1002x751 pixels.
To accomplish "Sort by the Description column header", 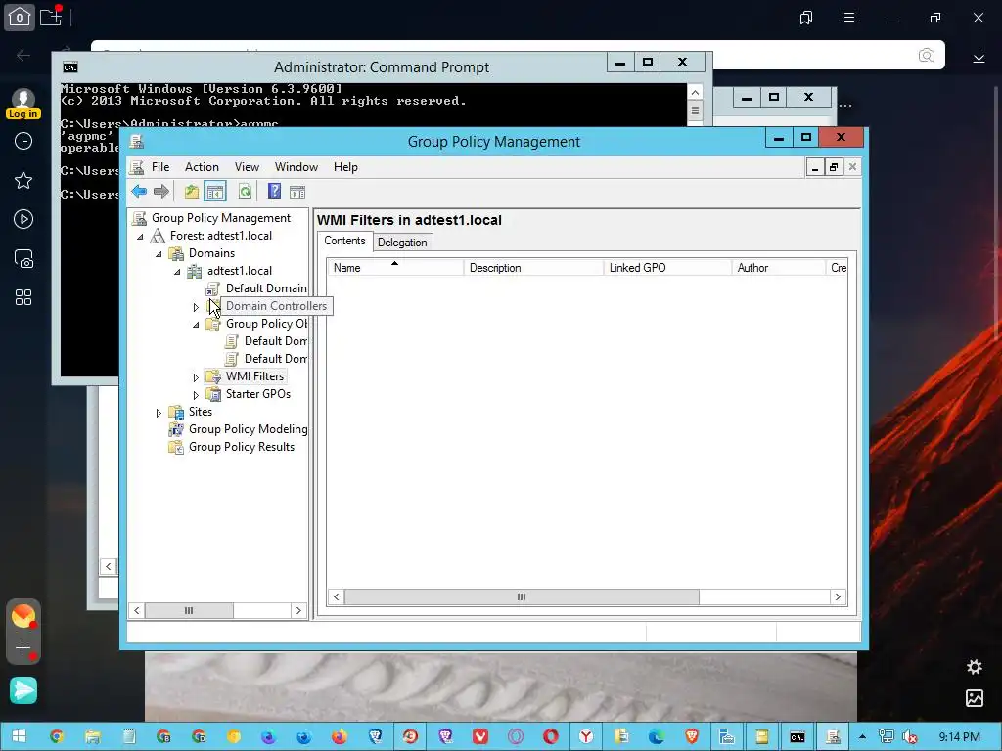I will (533, 268).
